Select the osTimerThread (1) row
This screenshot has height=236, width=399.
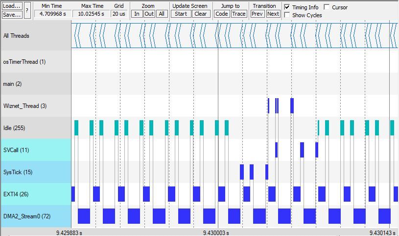click(x=36, y=62)
